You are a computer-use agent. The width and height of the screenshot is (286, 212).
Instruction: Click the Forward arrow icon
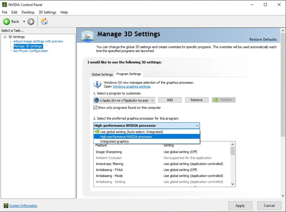pos(31,22)
